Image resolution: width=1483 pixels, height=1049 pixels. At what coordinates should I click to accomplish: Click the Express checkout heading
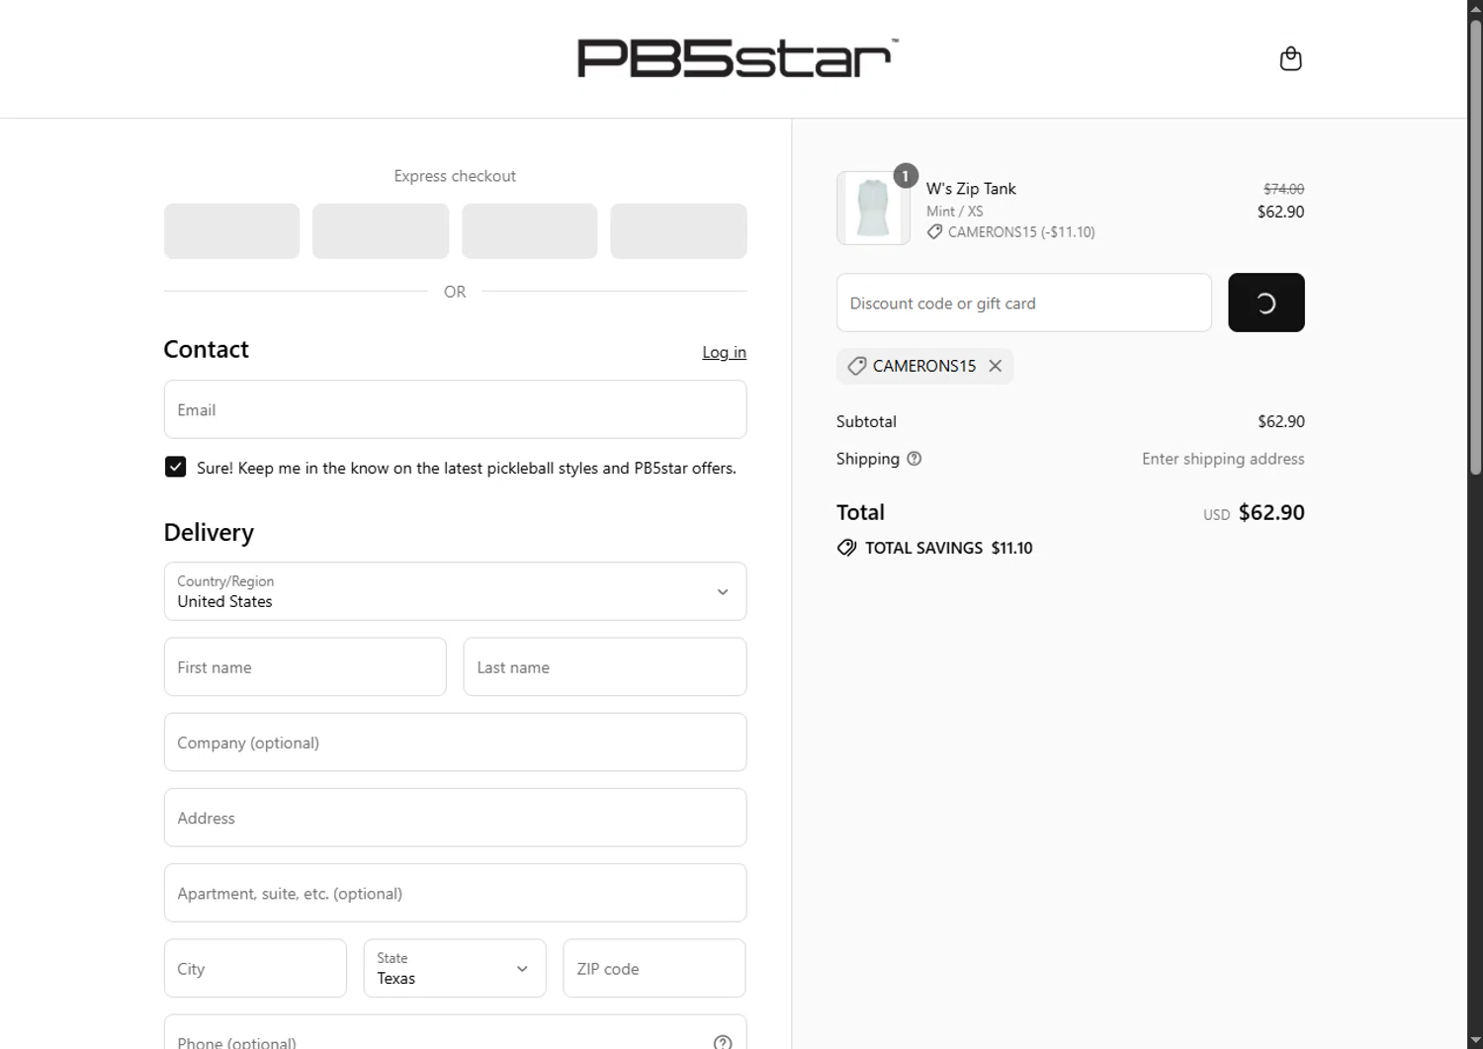(455, 176)
